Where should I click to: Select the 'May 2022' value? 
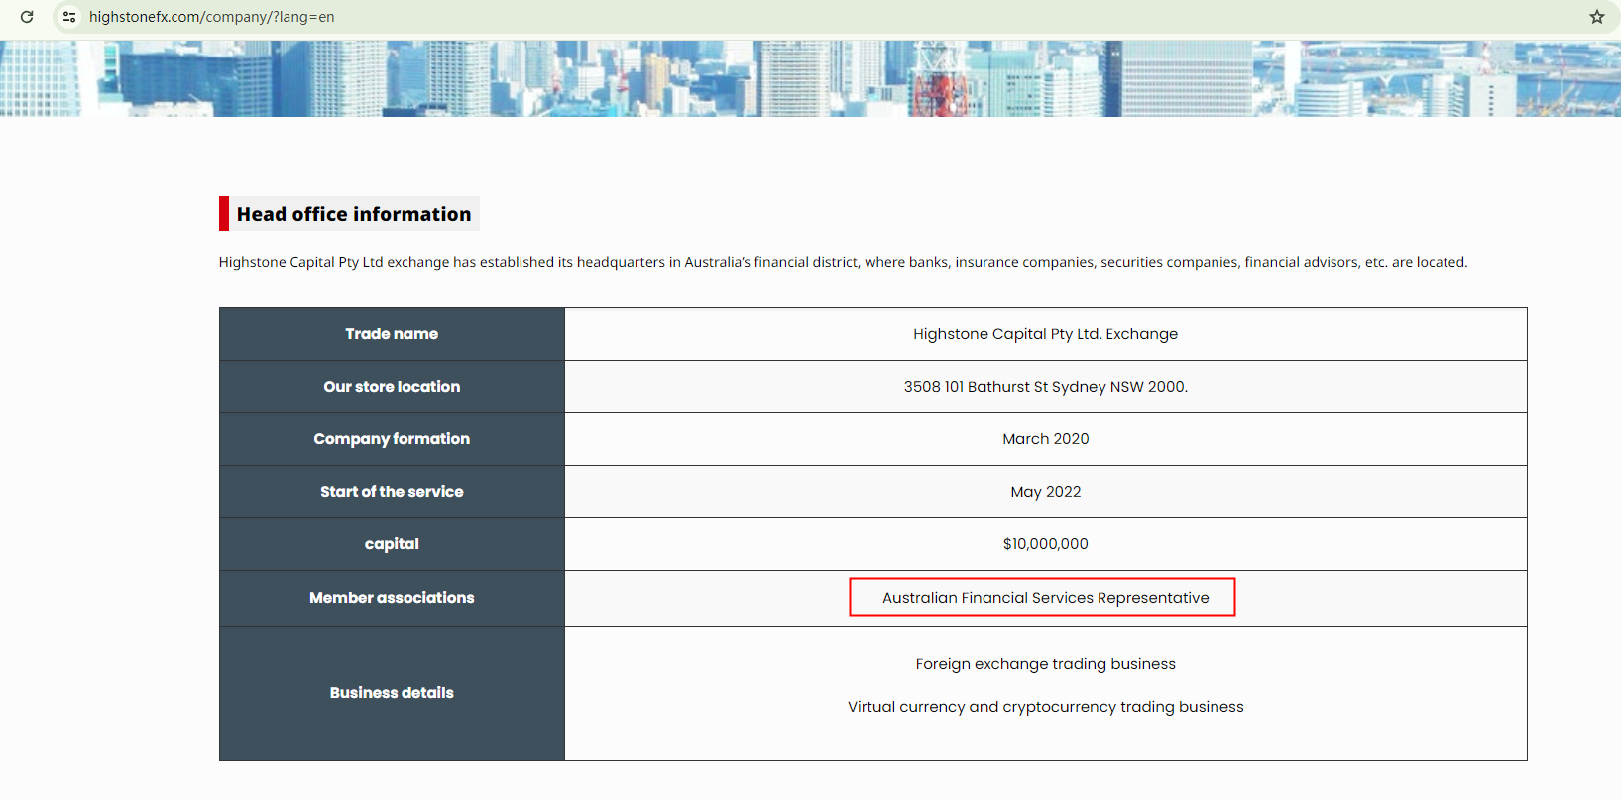1045,492
